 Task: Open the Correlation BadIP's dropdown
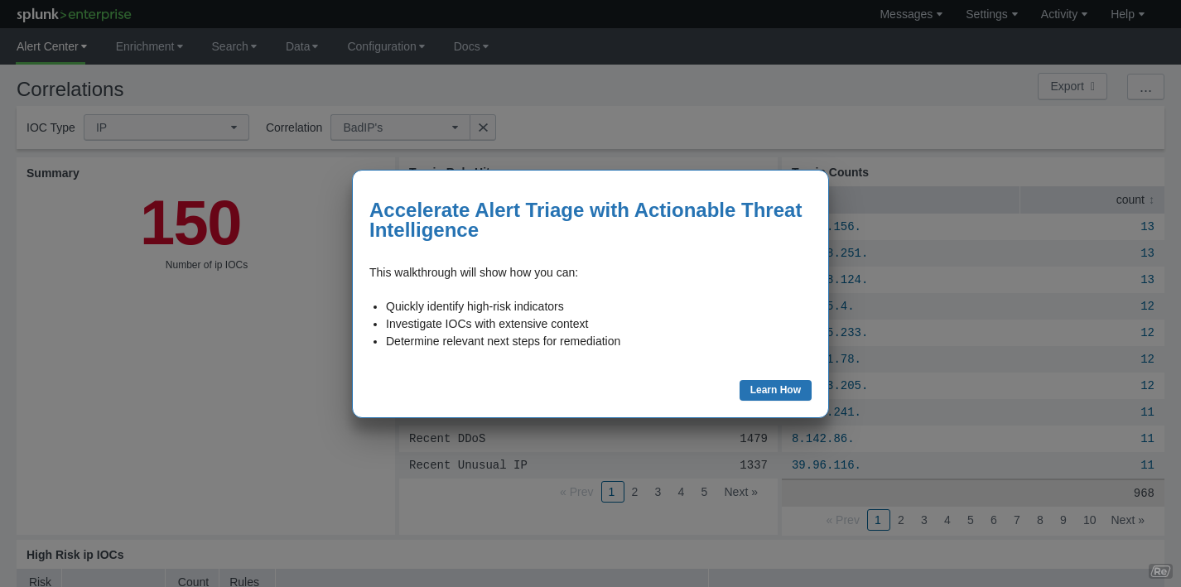point(400,128)
